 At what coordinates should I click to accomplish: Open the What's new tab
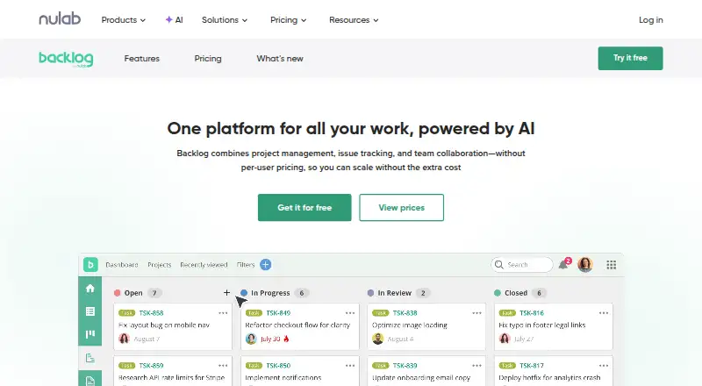click(280, 58)
